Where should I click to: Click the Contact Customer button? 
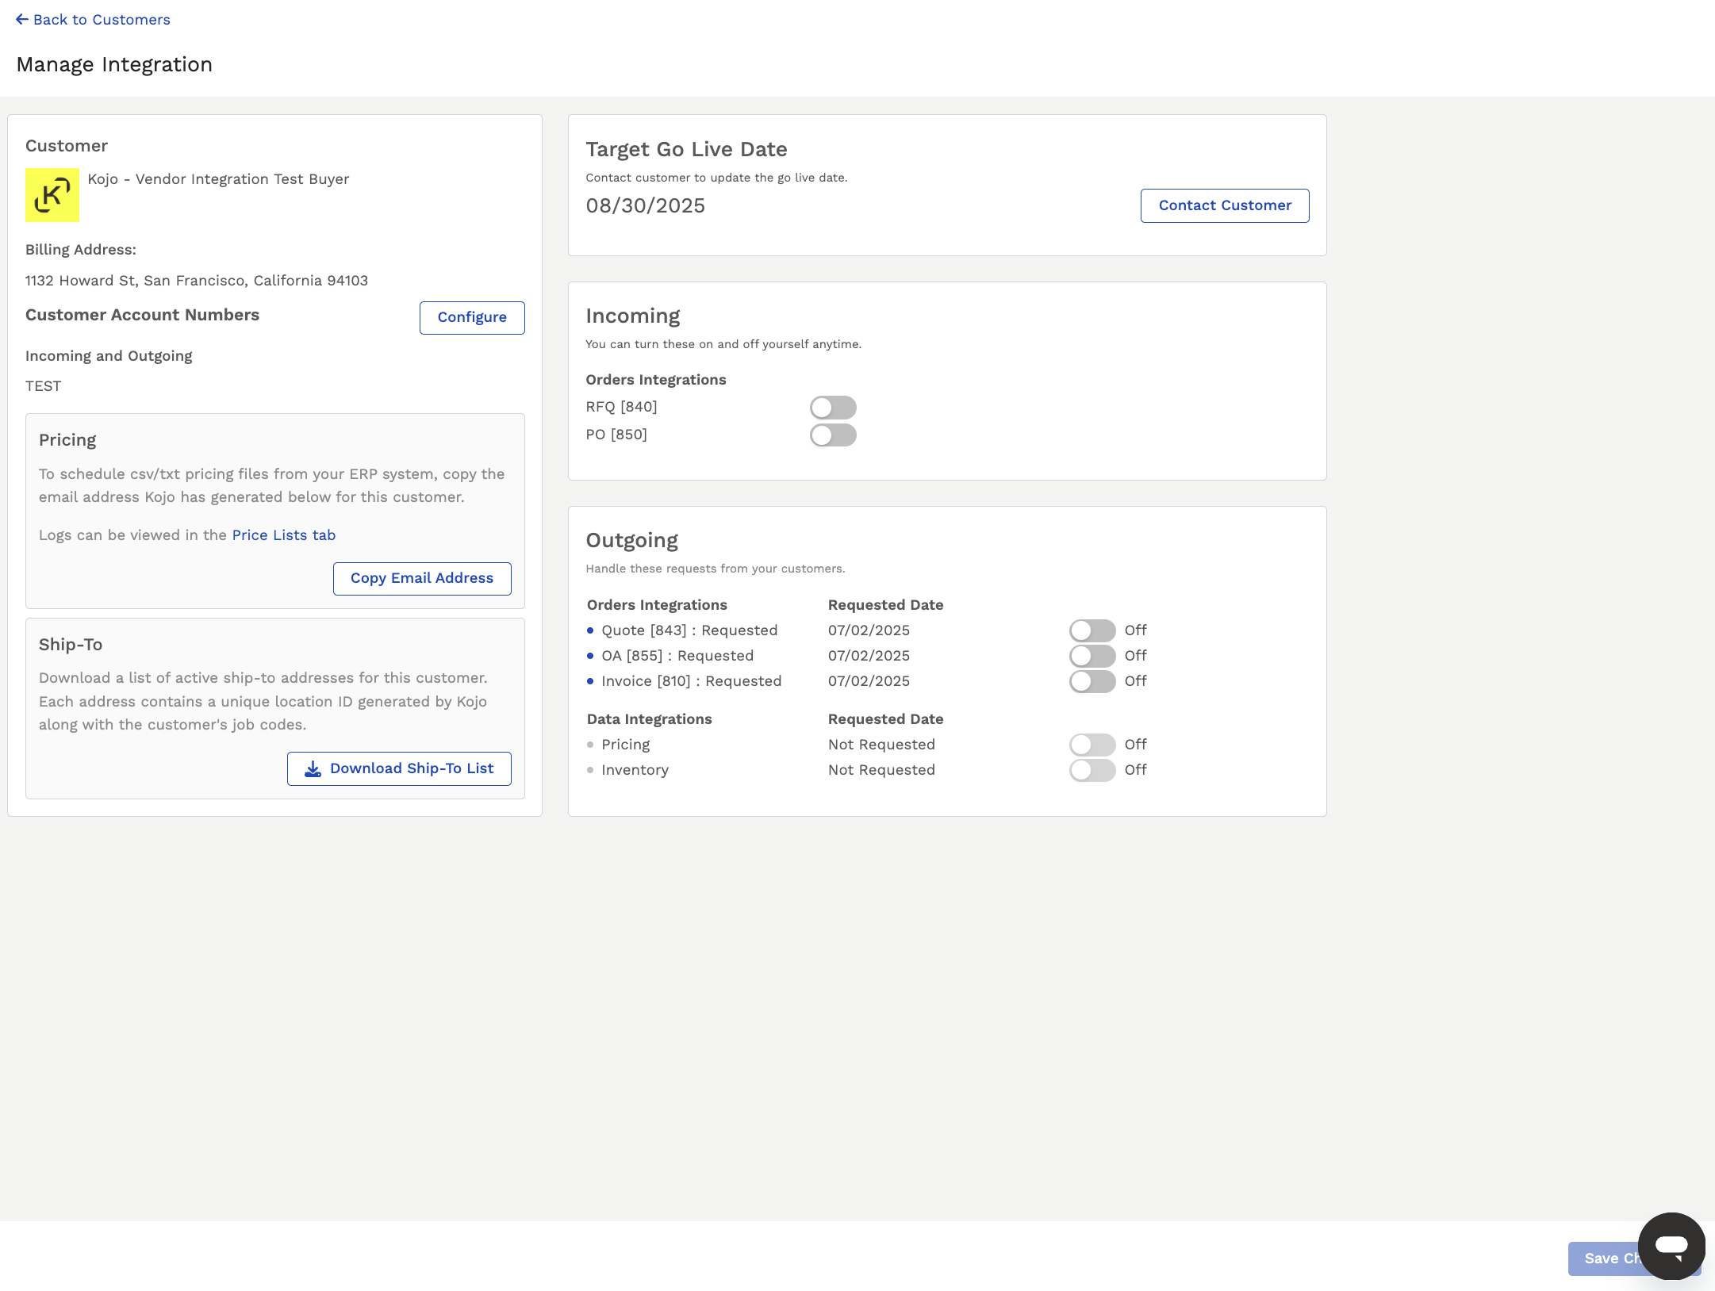(1225, 205)
